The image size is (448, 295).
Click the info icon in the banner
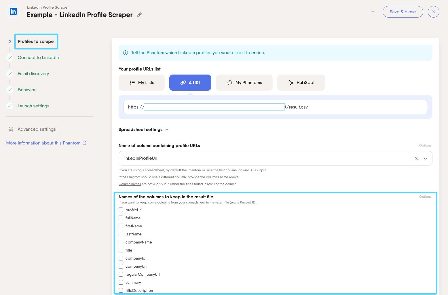click(x=126, y=53)
